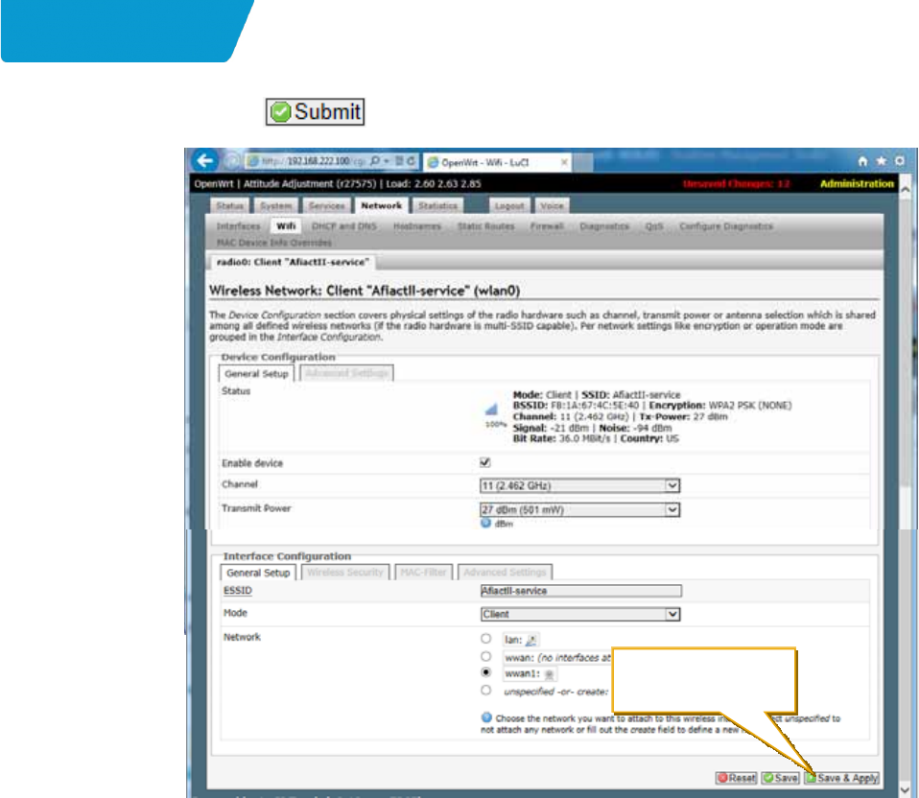The image size is (919, 798).
Task: Click the Logout tab
Action: (509, 206)
